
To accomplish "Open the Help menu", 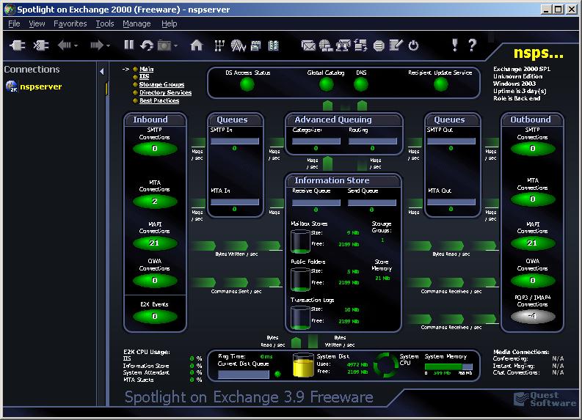I will pos(170,23).
